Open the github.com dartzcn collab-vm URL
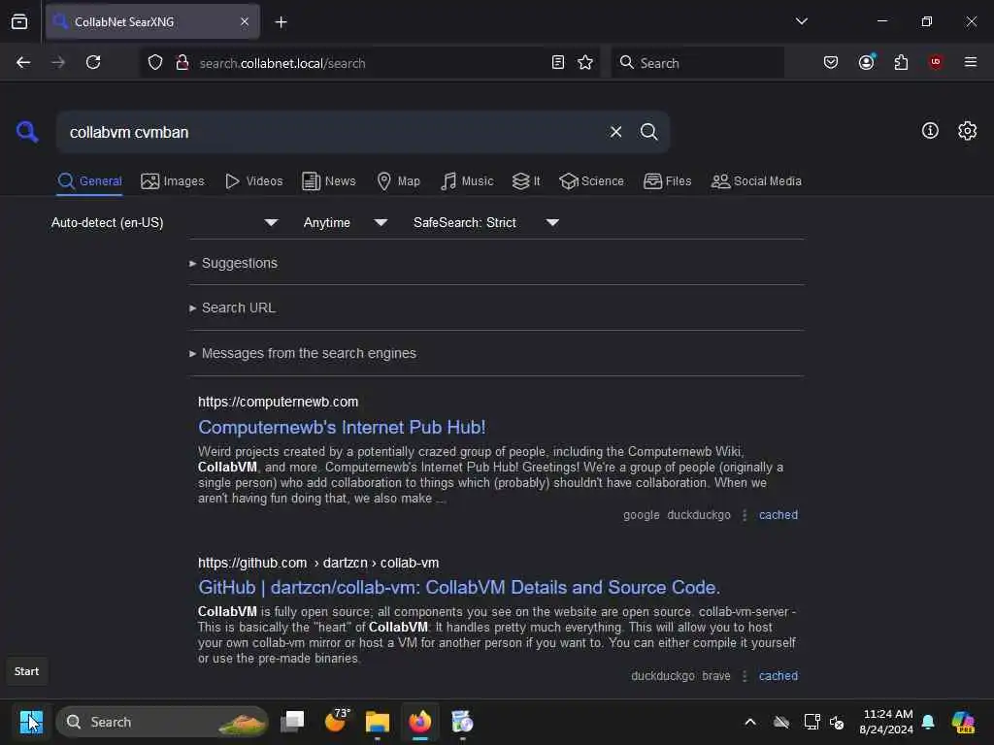Image resolution: width=994 pixels, height=745 pixels. coord(318,563)
